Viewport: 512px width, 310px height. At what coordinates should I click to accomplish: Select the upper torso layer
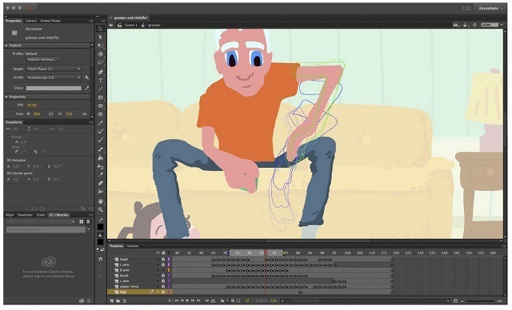(x=129, y=287)
